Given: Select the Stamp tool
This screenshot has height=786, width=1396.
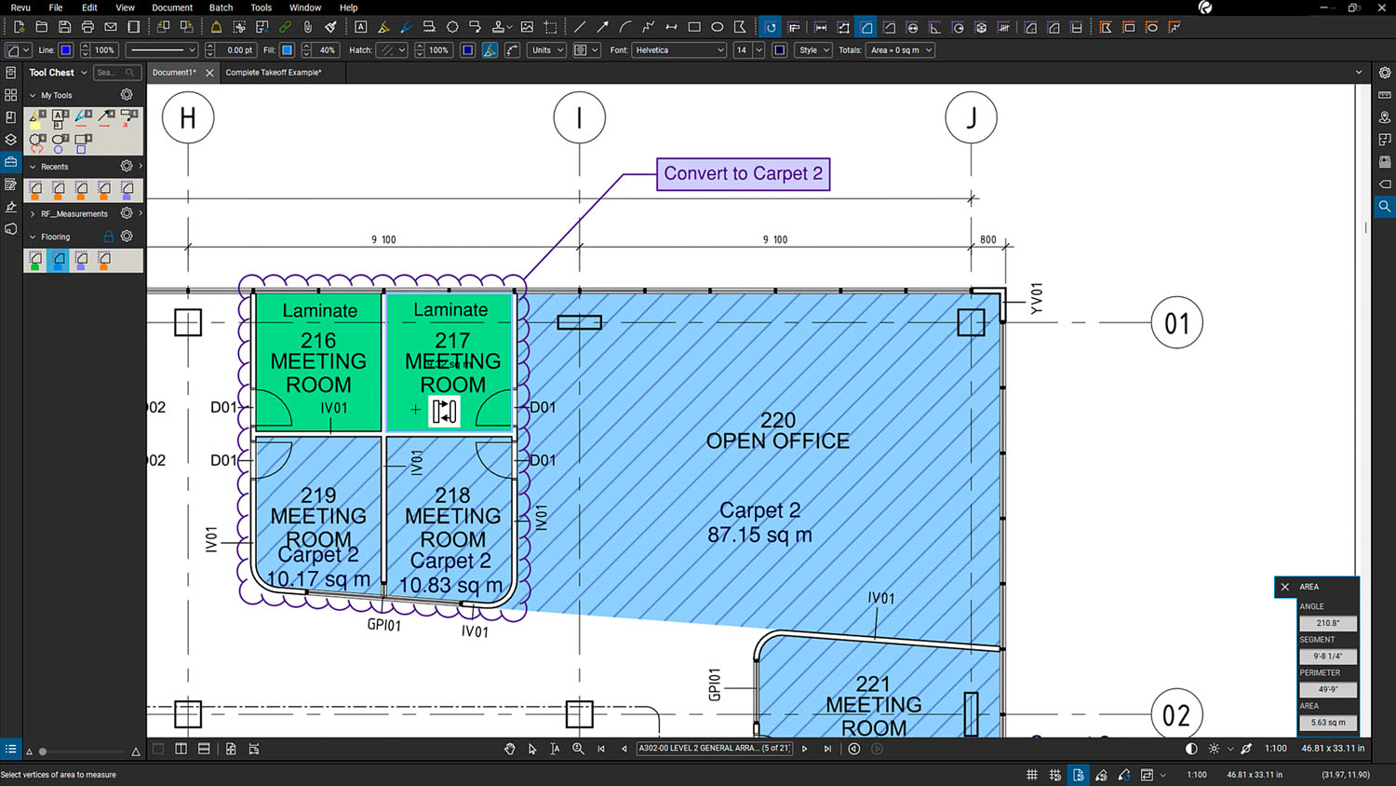Looking at the screenshot, I should 499,28.
